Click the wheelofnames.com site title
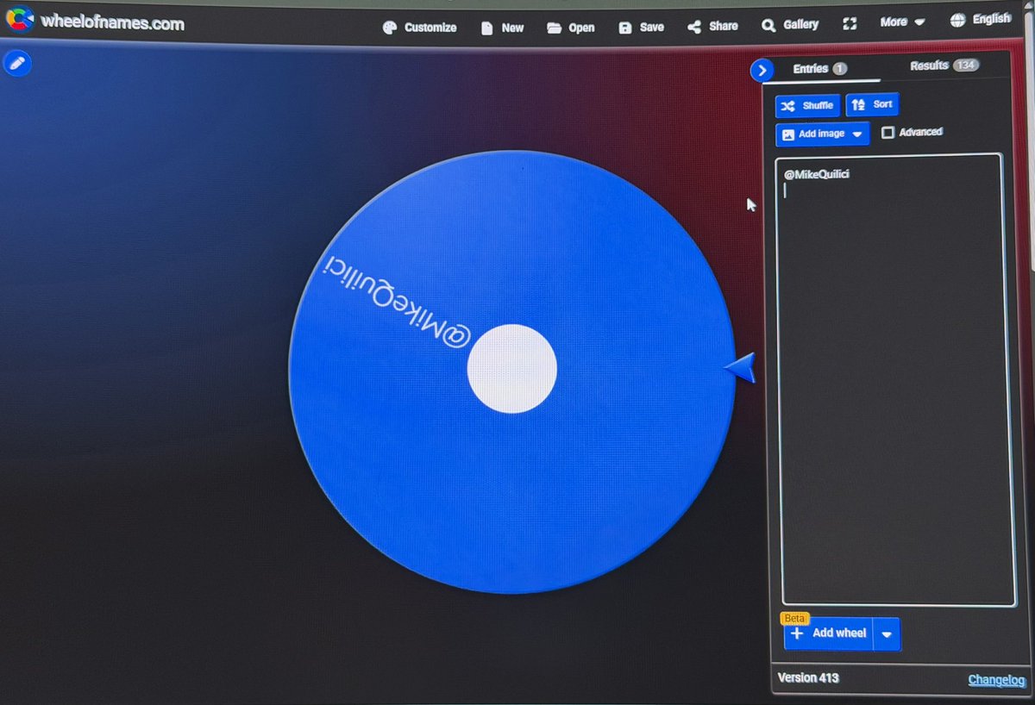Viewport: 1035px width, 705px height. click(112, 24)
